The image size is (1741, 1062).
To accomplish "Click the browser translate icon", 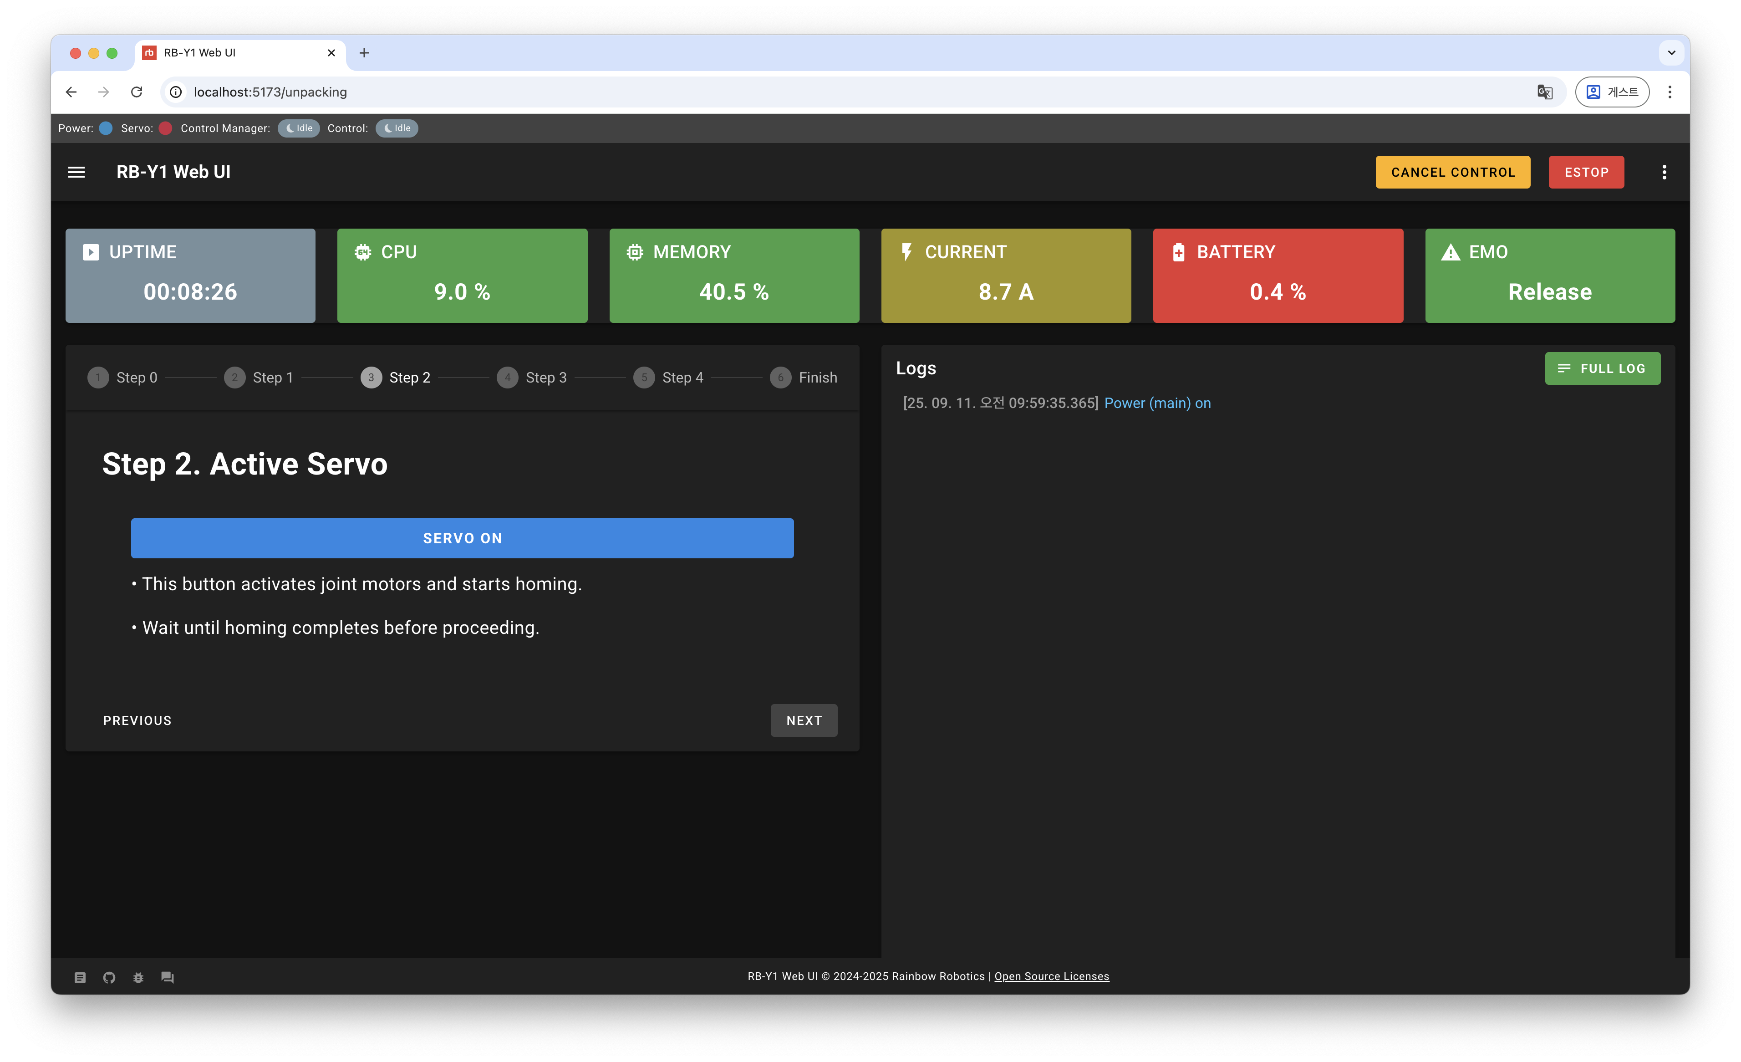I will (x=1545, y=92).
